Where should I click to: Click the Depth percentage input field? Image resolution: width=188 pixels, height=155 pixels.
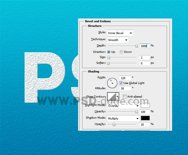pyautogui.click(x=145, y=46)
